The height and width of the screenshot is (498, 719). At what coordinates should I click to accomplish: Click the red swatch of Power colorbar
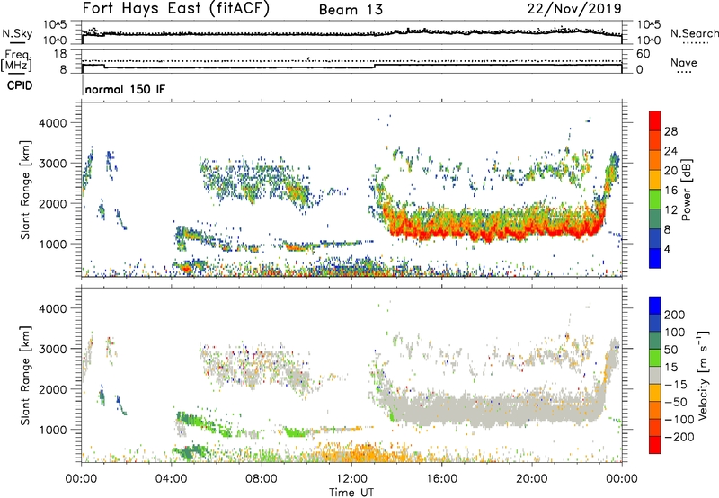pos(655,119)
